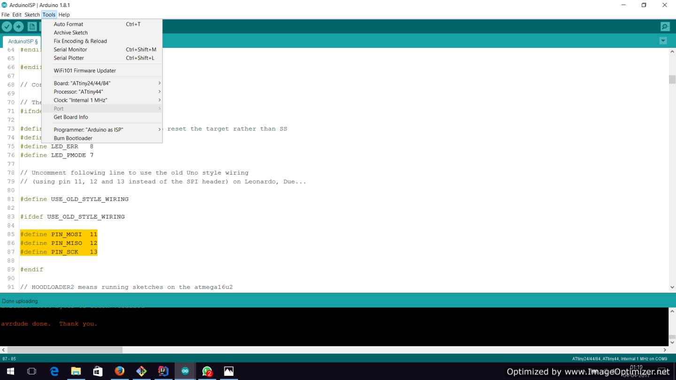Open the Sketch menu
The height and width of the screenshot is (380, 676).
[x=32, y=15]
